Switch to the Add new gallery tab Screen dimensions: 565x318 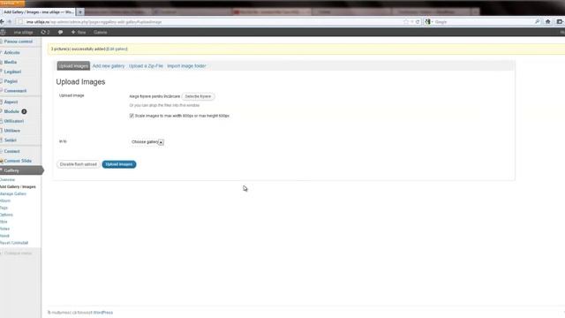[x=109, y=66]
